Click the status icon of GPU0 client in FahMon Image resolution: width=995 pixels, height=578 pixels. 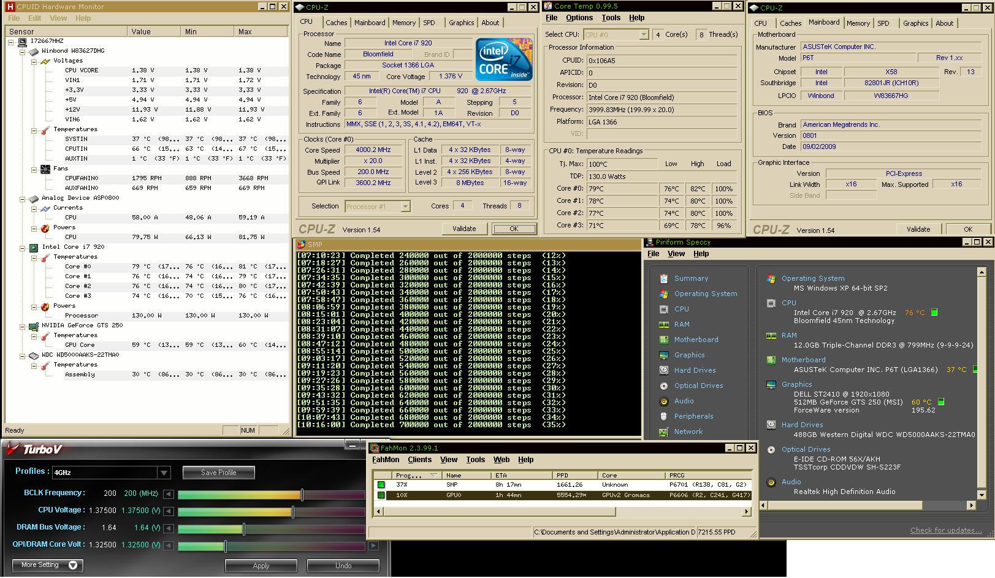(x=381, y=495)
